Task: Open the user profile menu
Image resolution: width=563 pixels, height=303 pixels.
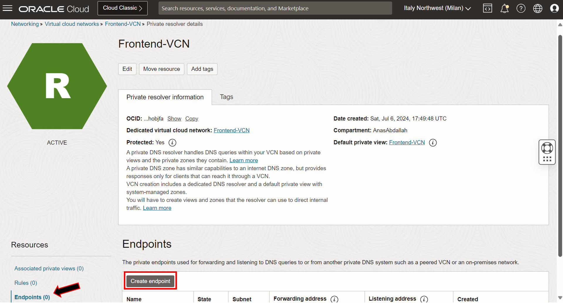Action: click(x=554, y=8)
